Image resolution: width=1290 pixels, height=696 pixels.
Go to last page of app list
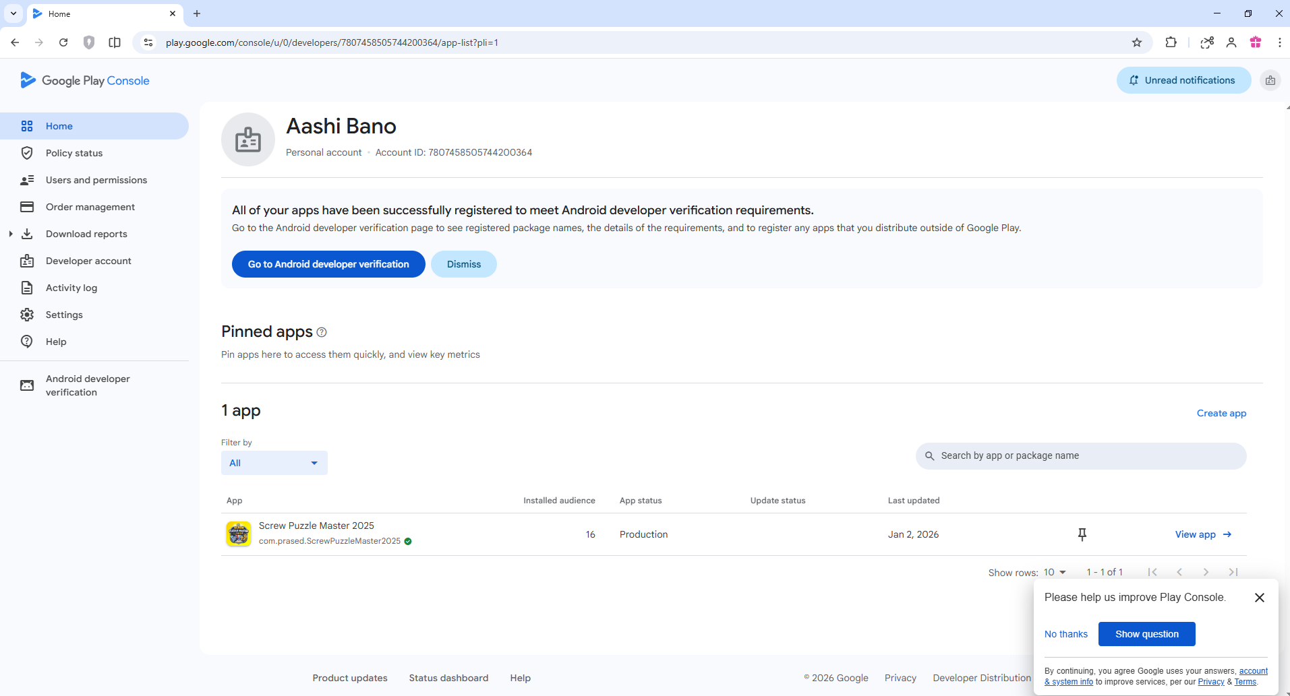point(1233,572)
